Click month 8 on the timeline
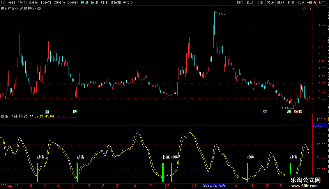The image size is (329, 189). coord(135,186)
